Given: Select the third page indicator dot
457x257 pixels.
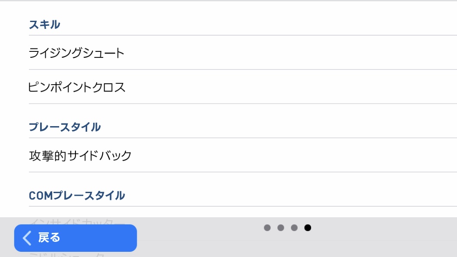Looking at the screenshot, I should [x=294, y=228].
